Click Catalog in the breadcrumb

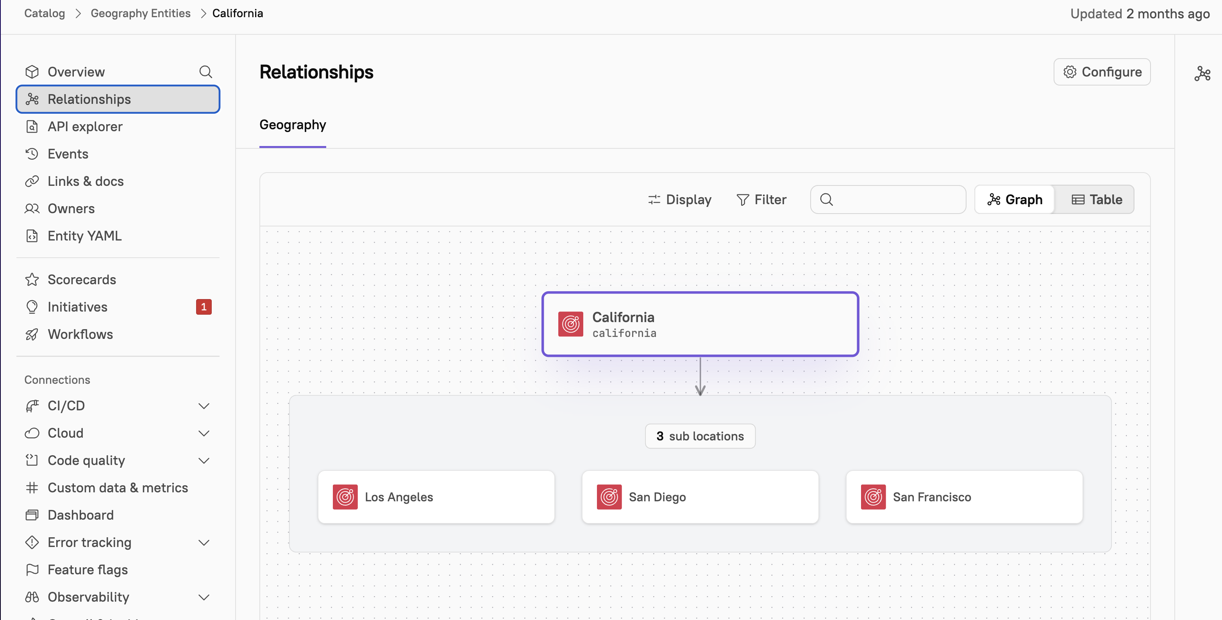45,13
